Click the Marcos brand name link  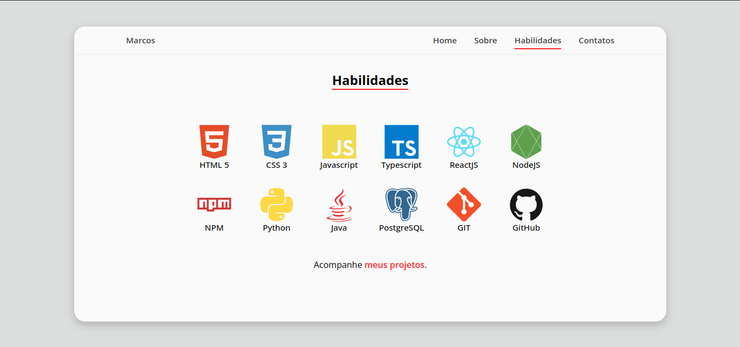tap(140, 41)
